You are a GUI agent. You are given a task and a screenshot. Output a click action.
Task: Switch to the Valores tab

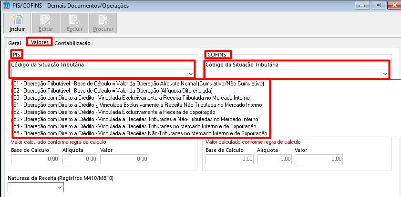tap(40, 42)
